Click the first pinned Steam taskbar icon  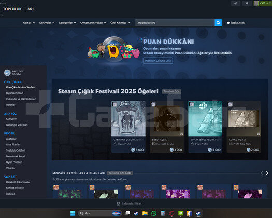[136, 213]
